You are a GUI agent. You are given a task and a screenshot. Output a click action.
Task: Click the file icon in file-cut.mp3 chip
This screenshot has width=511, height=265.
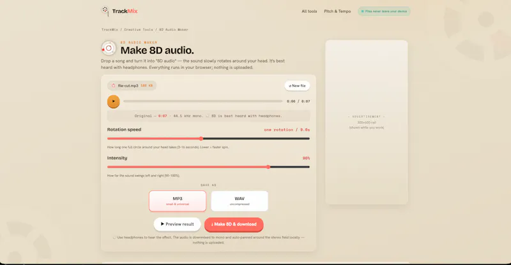click(114, 85)
